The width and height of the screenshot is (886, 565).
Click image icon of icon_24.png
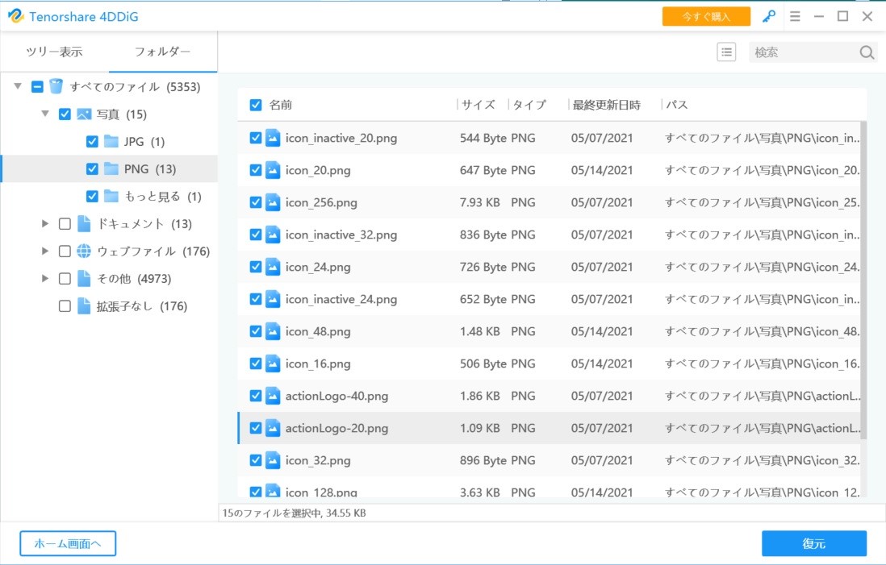[273, 267]
